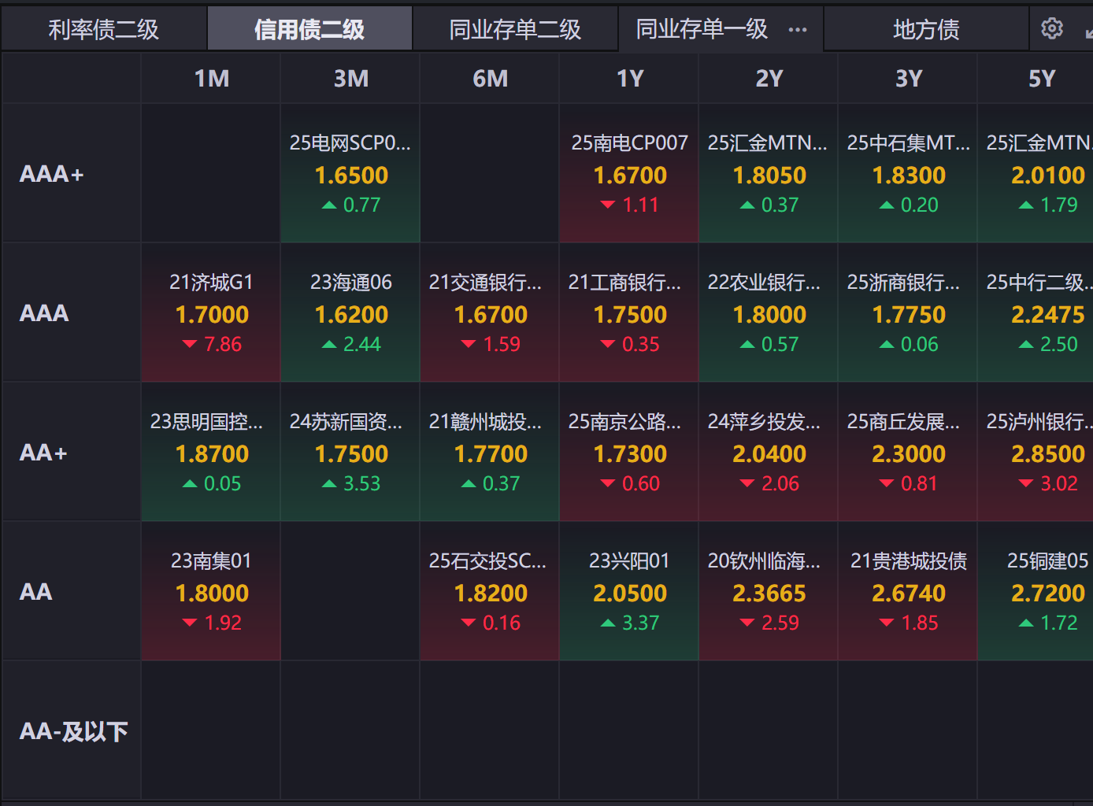Open the 21济城G1 bond cell
1093x806 pixels.
(x=211, y=313)
